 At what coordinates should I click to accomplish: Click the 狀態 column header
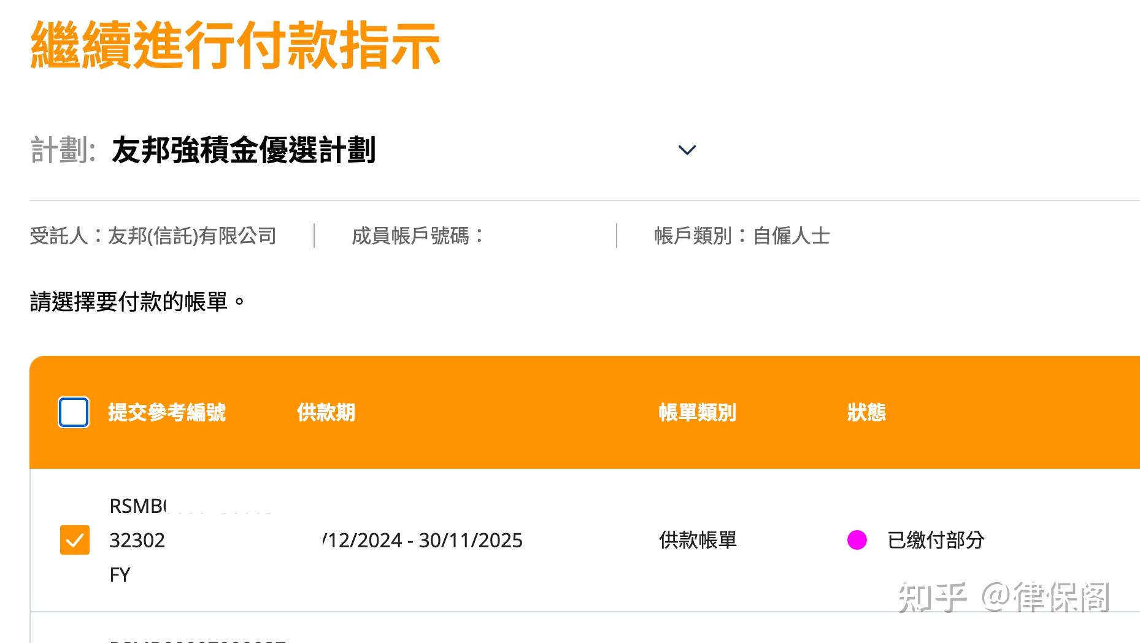[x=866, y=412]
